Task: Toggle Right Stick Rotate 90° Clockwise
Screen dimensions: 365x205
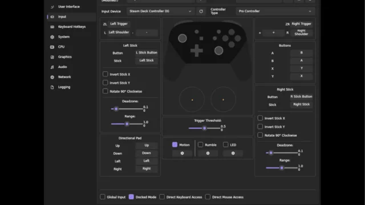Action: tap(260, 135)
